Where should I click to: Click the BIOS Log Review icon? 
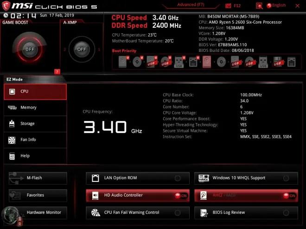203,213
